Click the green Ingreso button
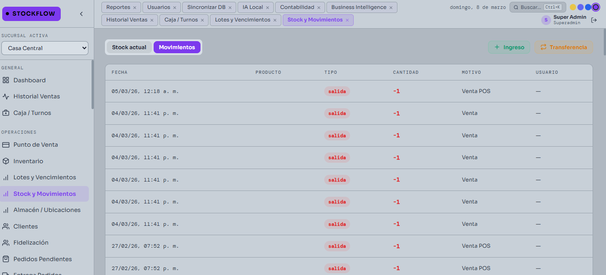Image resolution: width=606 pixels, height=275 pixels. pyautogui.click(x=509, y=47)
